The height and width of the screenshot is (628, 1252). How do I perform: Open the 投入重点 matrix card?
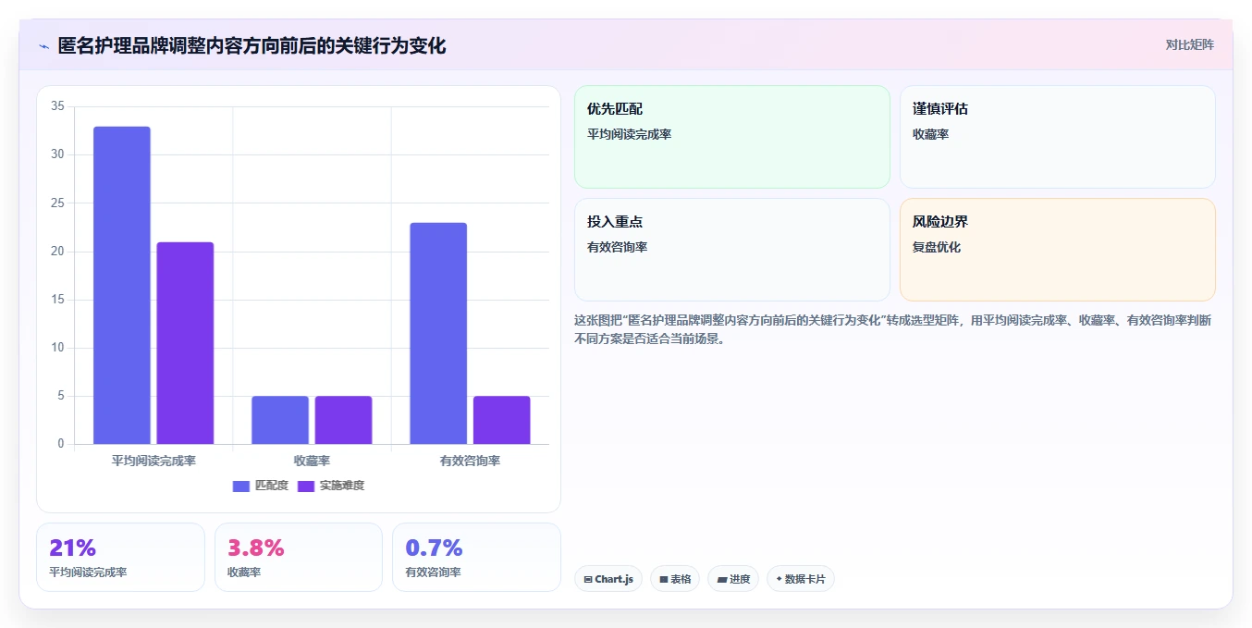click(x=732, y=250)
